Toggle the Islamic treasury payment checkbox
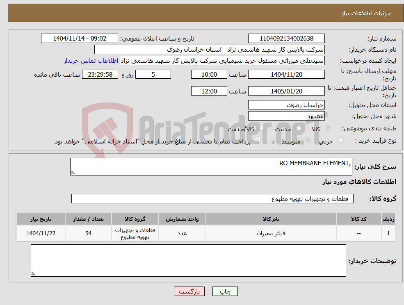The image size is (404, 305). [257, 140]
